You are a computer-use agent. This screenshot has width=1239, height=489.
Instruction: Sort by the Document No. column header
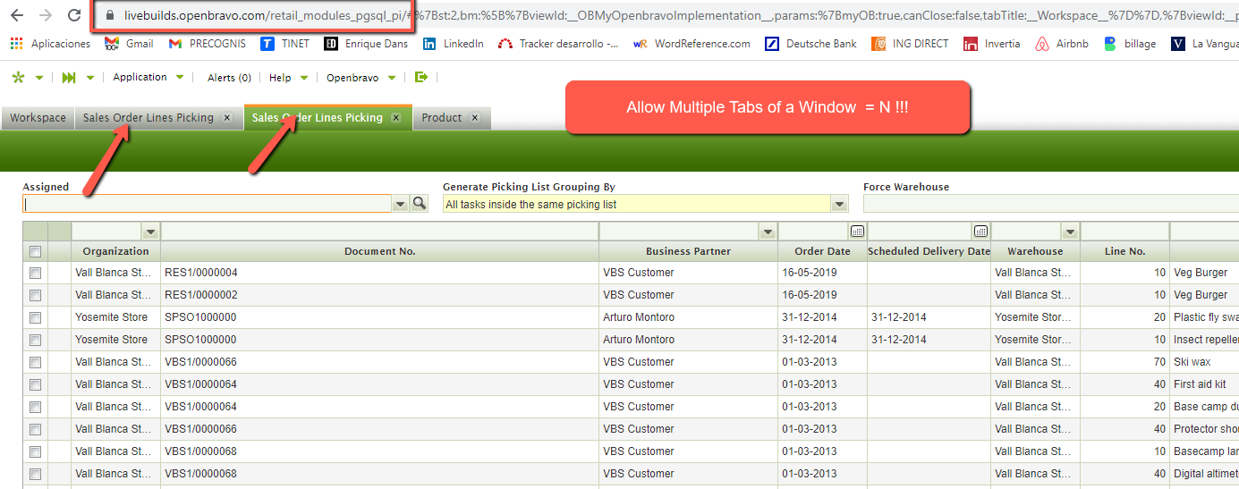pyautogui.click(x=380, y=251)
